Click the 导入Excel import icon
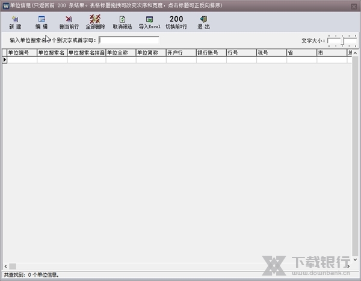The width and height of the screenshot is (361, 281). (149, 22)
